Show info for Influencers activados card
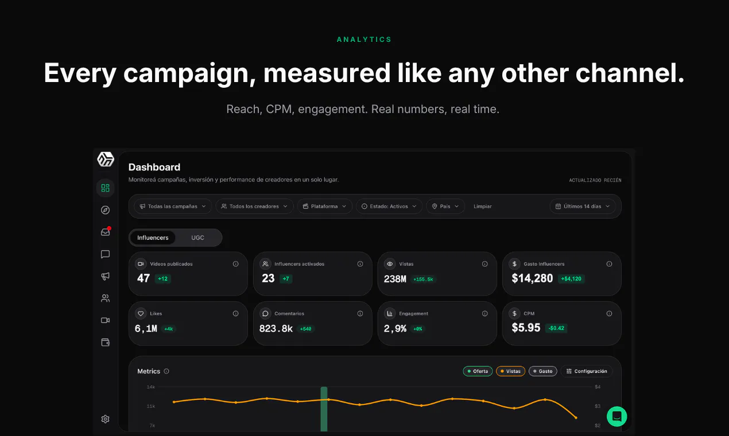 (360, 264)
